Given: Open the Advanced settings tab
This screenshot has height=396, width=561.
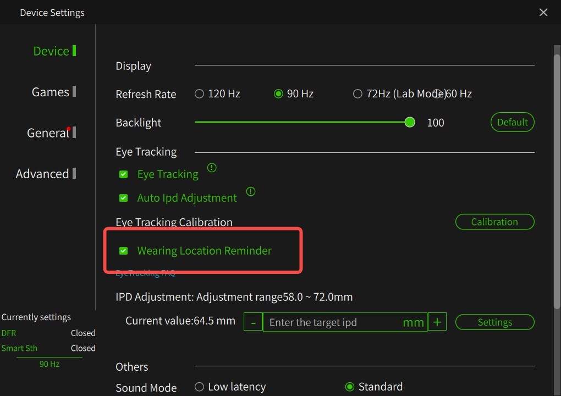Looking at the screenshot, I should click(x=42, y=174).
